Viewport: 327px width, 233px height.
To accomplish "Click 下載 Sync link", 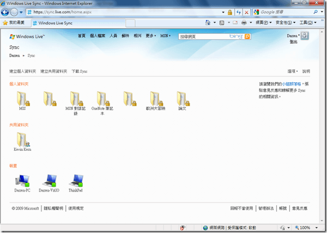I will [x=80, y=71].
